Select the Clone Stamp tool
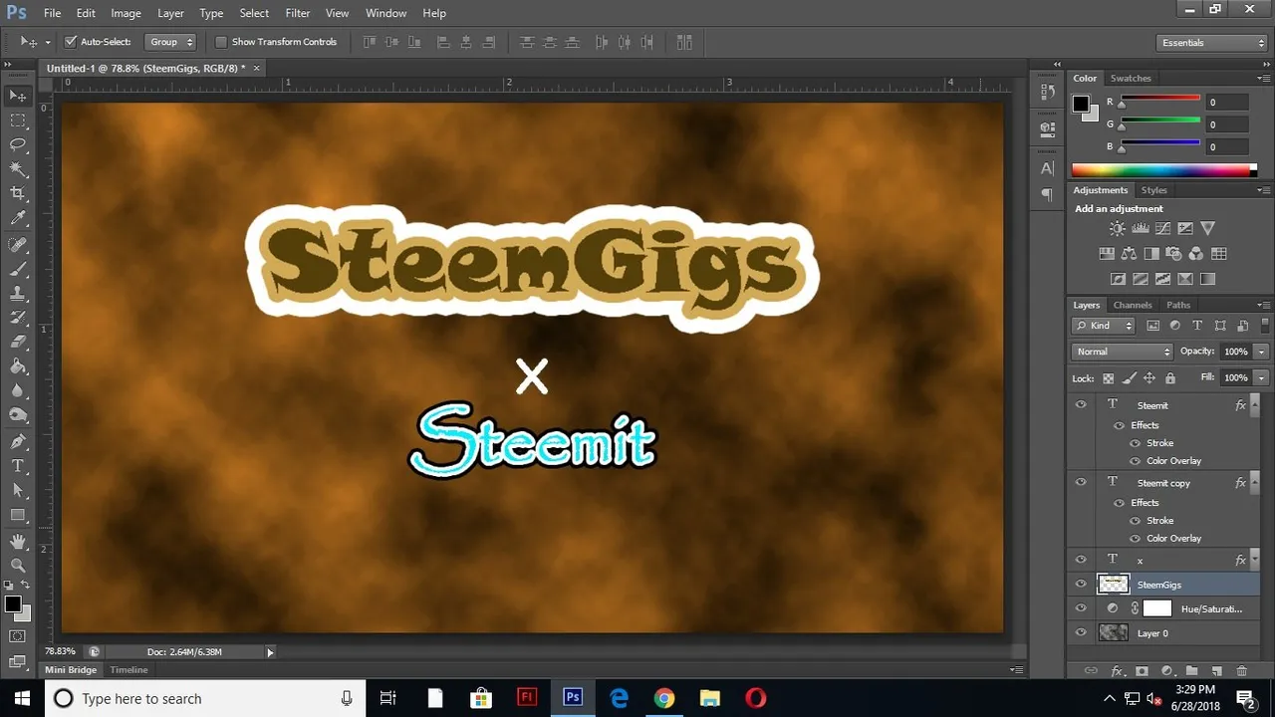This screenshot has height=717, width=1275. [18, 294]
